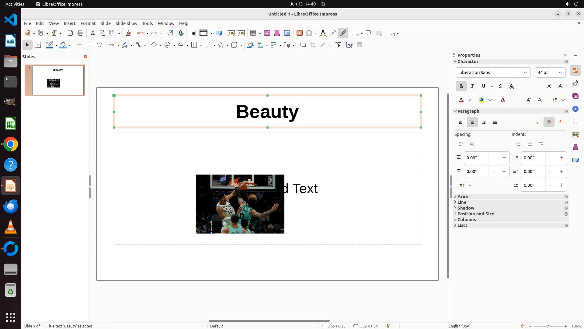
Task: Toggle Italic in the Character panel
Action: click(x=472, y=87)
